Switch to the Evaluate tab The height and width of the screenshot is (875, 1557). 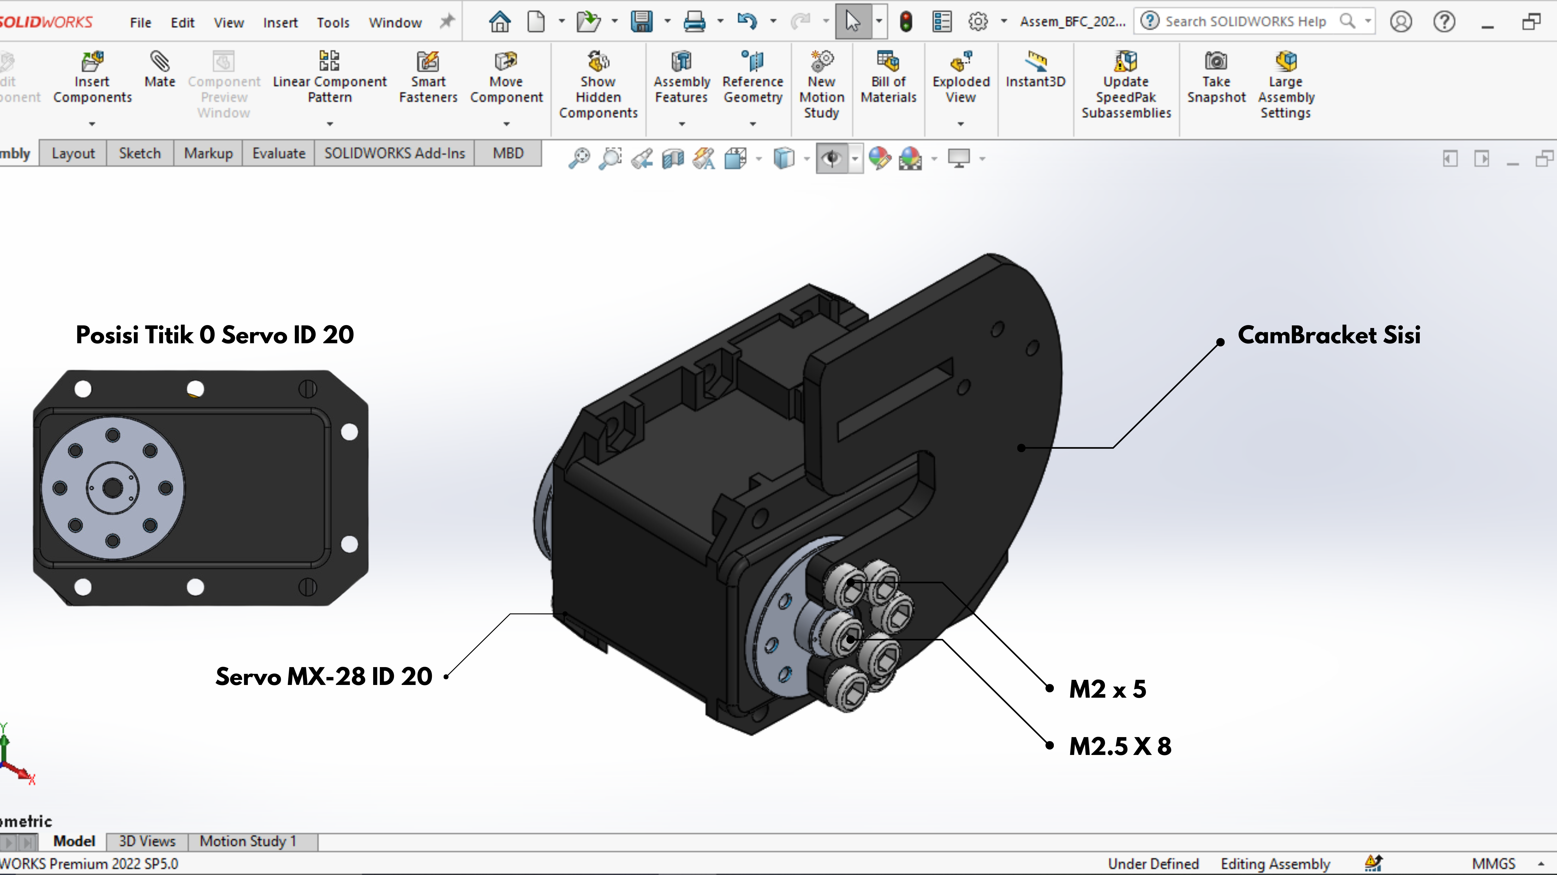click(x=279, y=153)
